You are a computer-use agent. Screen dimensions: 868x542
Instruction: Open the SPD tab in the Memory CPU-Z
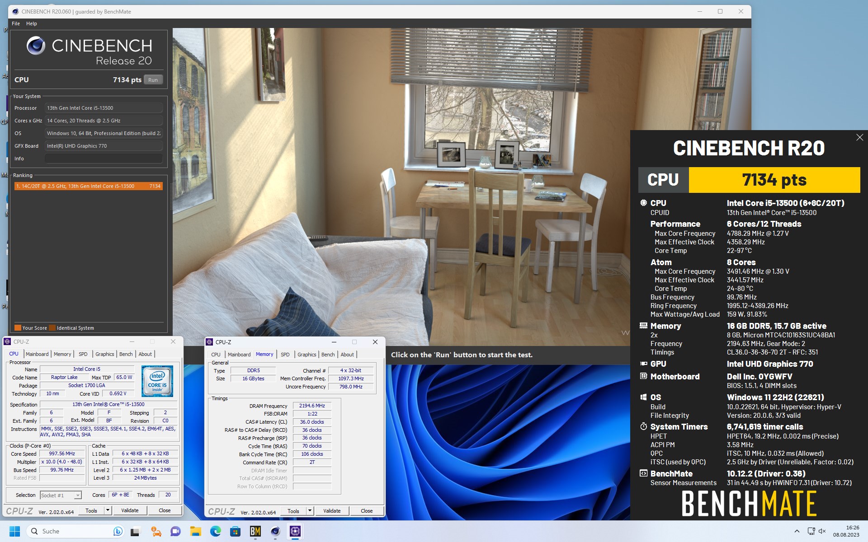(x=285, y=355)
